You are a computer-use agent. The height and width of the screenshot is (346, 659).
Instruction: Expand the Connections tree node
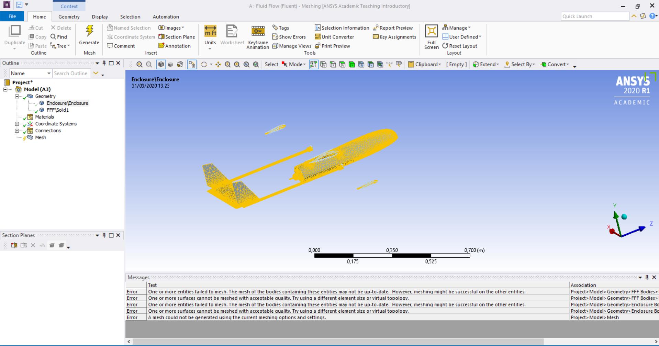click(x=17, y=131)
